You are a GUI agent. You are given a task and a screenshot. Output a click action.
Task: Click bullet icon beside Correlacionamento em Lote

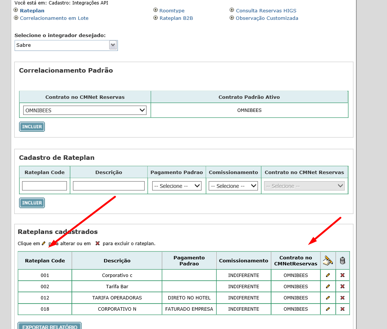[x=16, y=18]
